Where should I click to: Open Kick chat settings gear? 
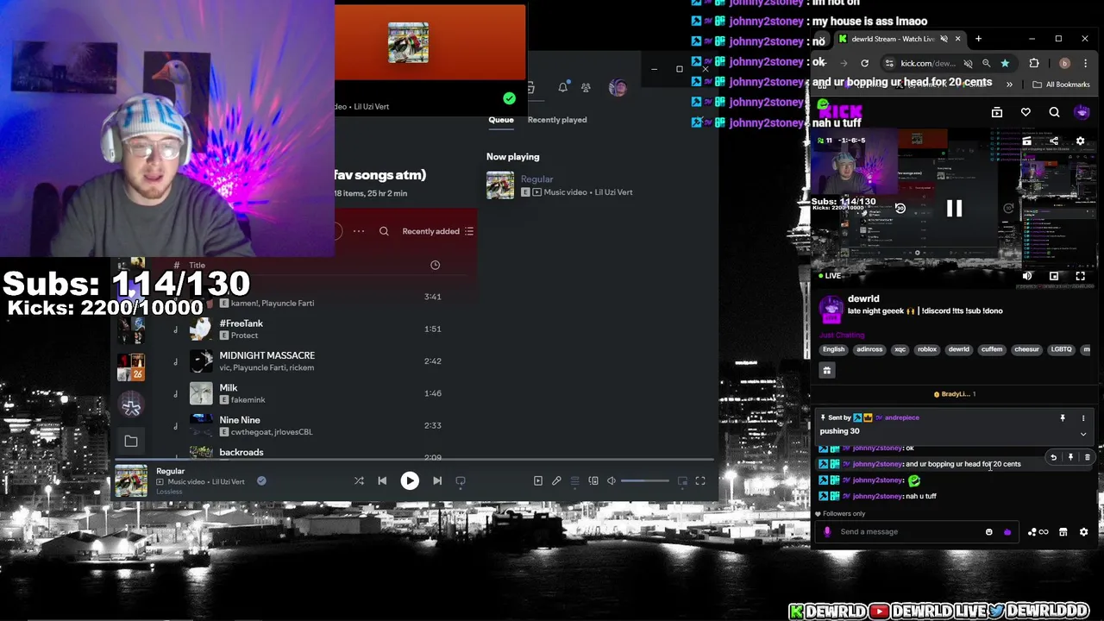(x=1084, y=532)
